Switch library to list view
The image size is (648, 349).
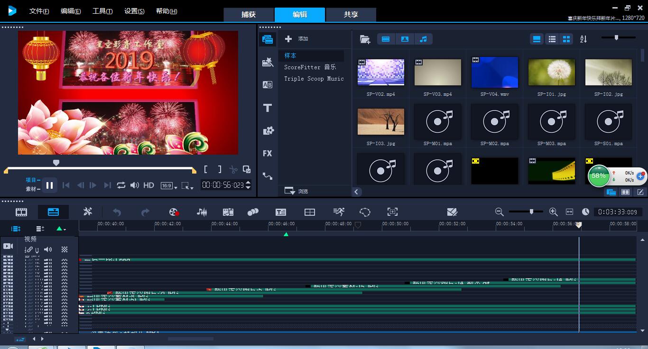(x=552, y=39)
